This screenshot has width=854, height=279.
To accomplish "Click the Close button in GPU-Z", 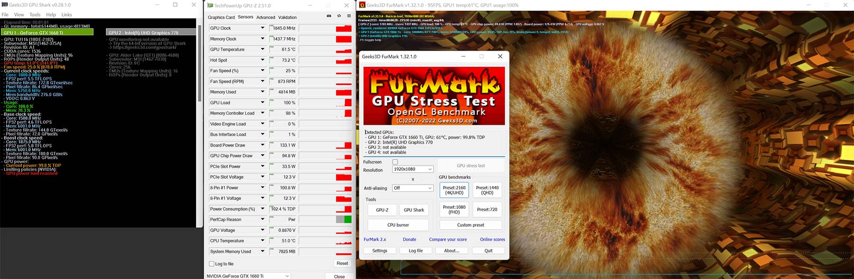I will coord(339,277).
